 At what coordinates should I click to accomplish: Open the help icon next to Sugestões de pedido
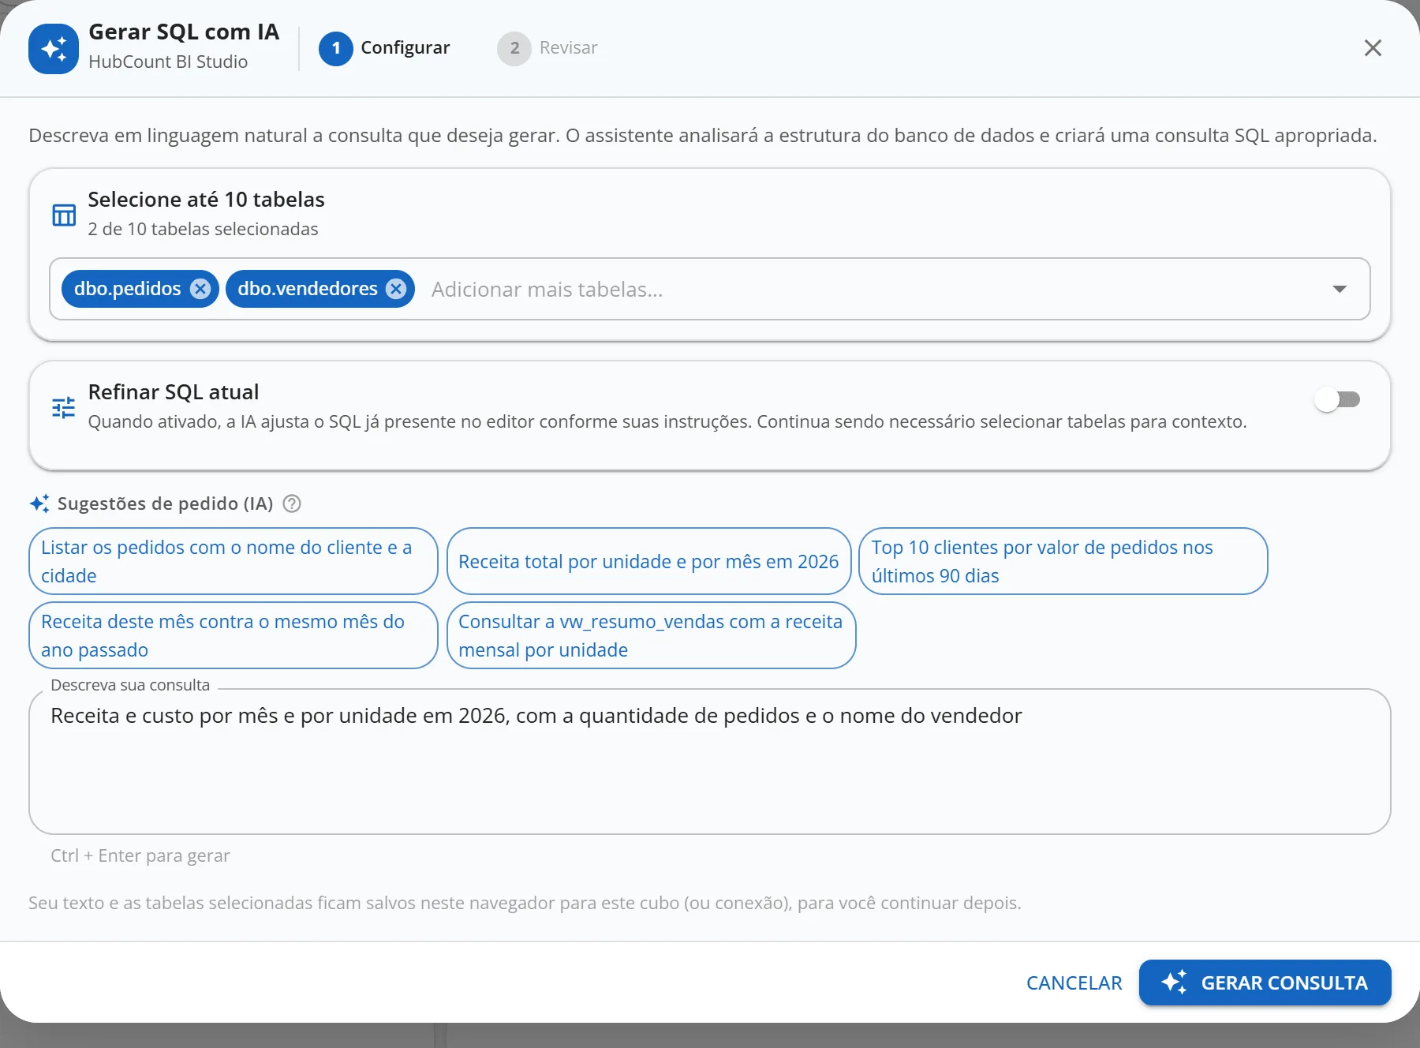click(292, 503)
